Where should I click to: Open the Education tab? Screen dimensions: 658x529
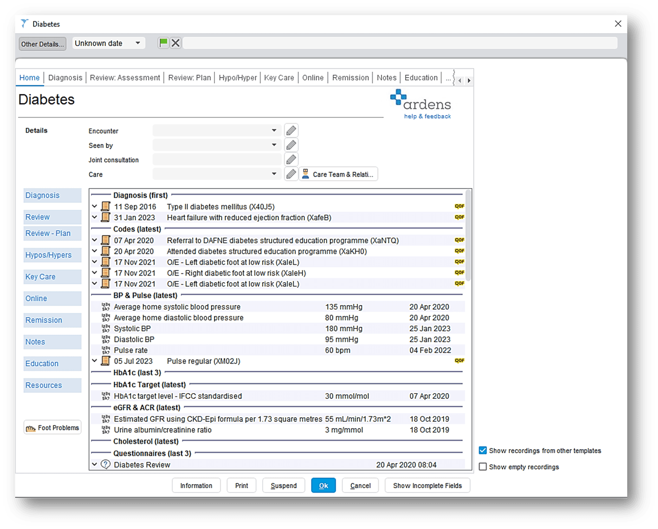coord(421,78)
